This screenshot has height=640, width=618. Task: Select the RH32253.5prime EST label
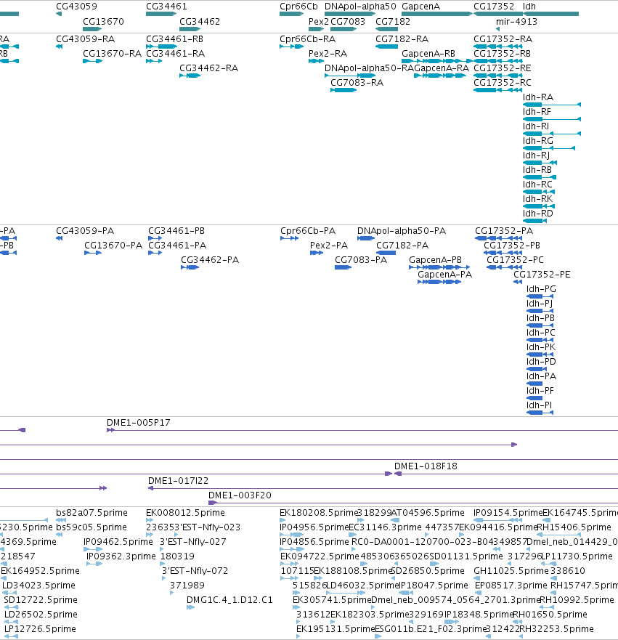coord(556,629)
